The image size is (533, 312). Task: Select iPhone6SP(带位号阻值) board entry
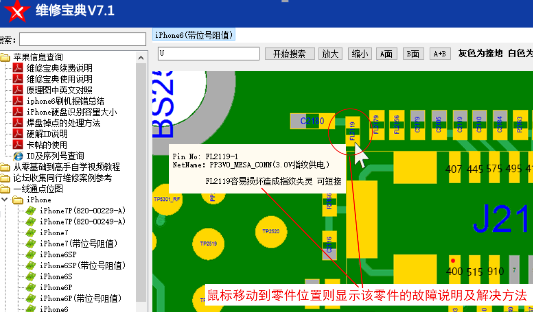83,265
